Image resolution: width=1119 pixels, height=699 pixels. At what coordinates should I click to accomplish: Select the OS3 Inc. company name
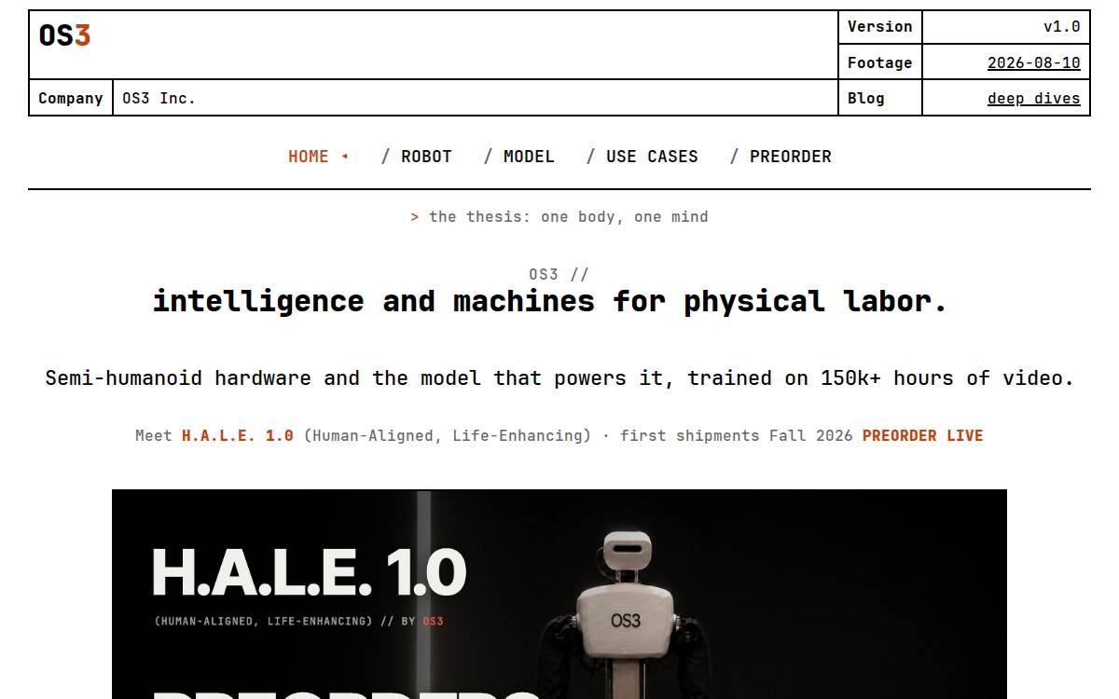(x=159, y=98)
